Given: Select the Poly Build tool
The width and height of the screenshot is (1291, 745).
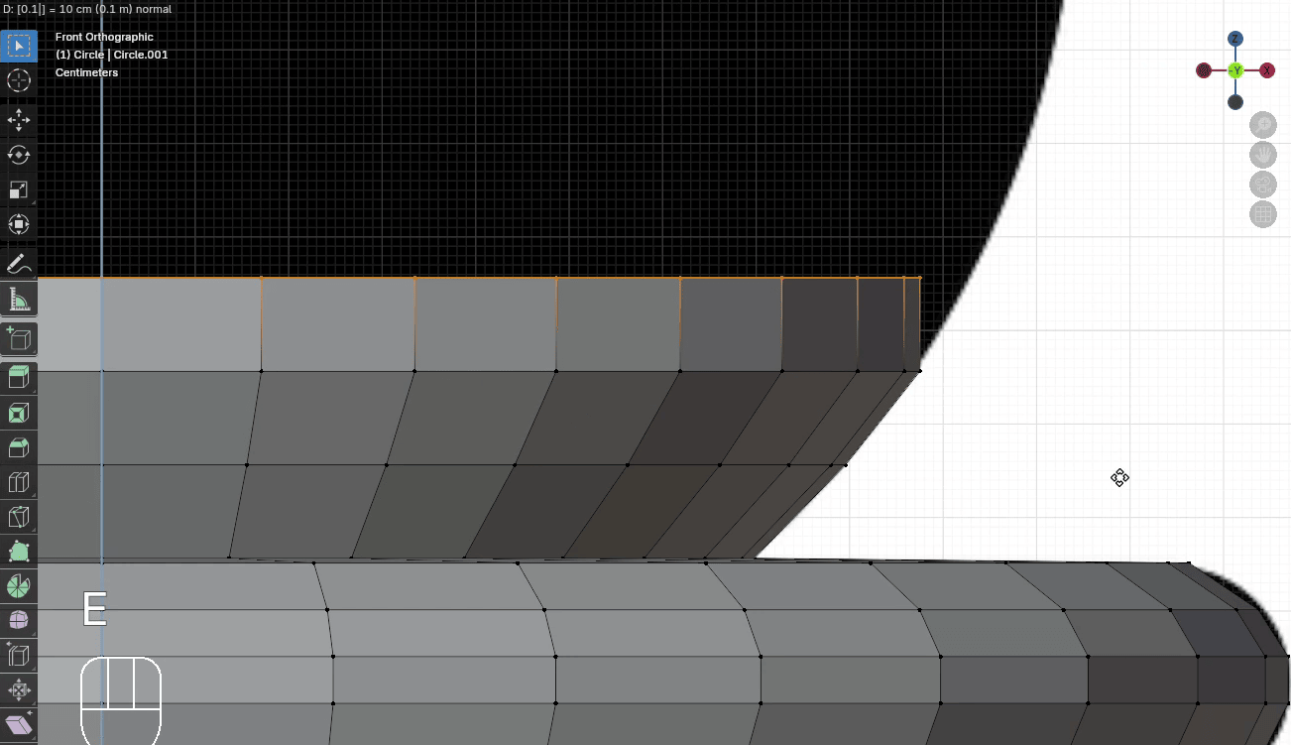Looking at the screenshot, I should click(19, 552).
